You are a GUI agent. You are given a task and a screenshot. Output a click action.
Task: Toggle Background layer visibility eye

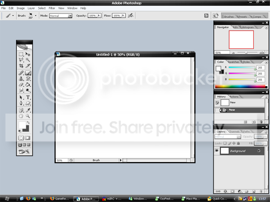click(x=217, y=151)
